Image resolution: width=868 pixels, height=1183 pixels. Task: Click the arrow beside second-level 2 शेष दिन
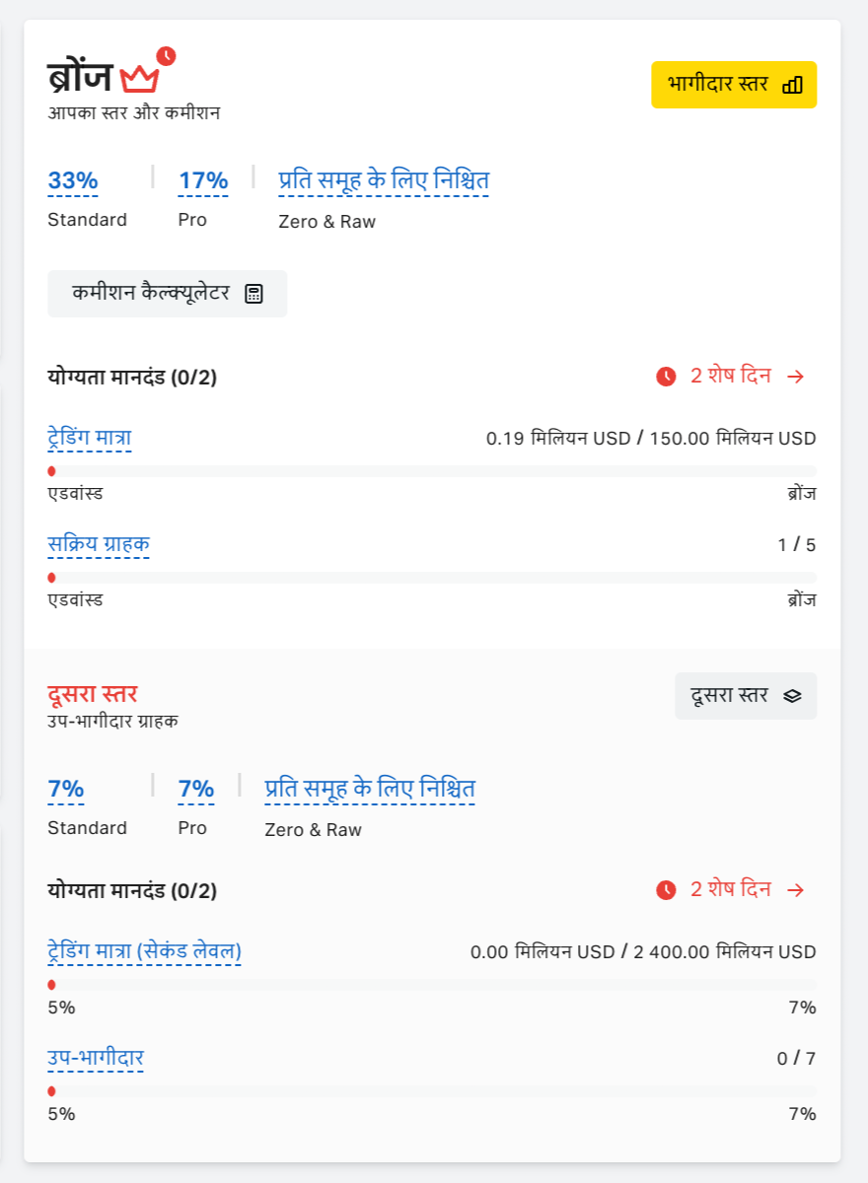796,890
